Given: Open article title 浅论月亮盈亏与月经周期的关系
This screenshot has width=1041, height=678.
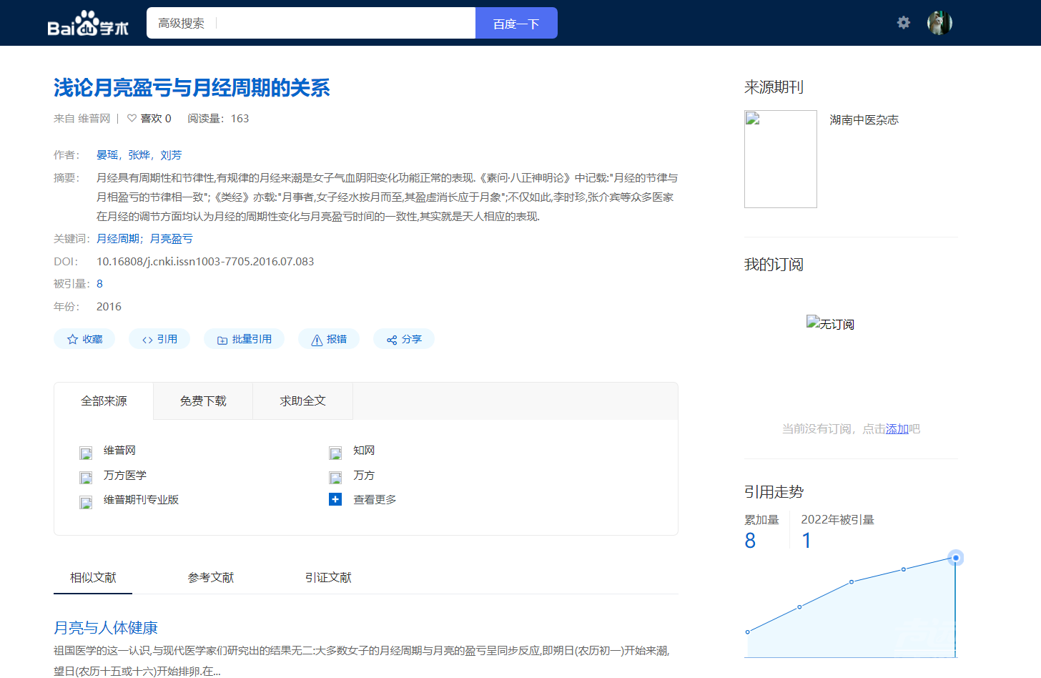Looking at the screenshot, I should [x=192, y=88].
